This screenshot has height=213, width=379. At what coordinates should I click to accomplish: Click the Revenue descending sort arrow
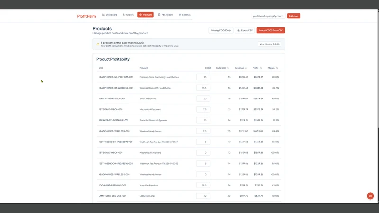click(246, 68)
